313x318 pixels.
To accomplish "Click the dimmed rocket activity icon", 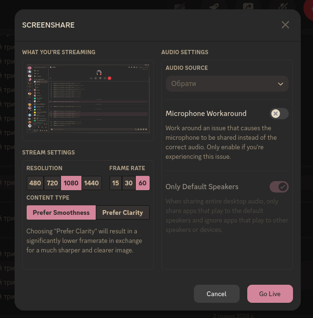I will [x=214, y=6].
